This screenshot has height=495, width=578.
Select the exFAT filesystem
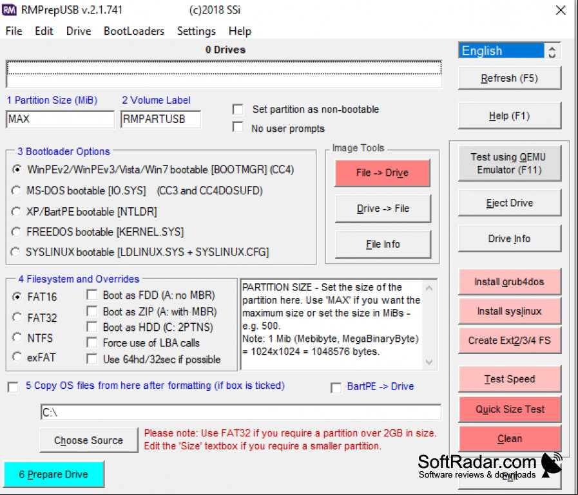(x=17, y=357)
